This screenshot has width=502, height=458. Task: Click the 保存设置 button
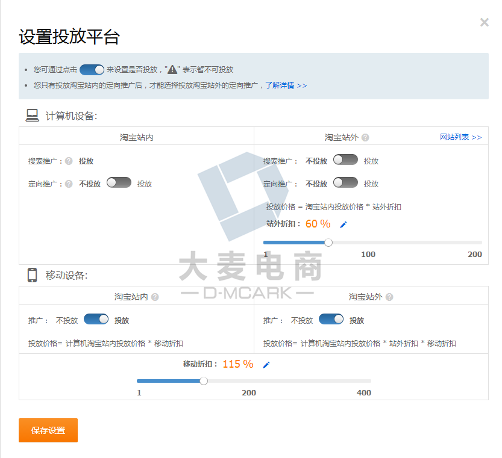click(x=48, y=430)
